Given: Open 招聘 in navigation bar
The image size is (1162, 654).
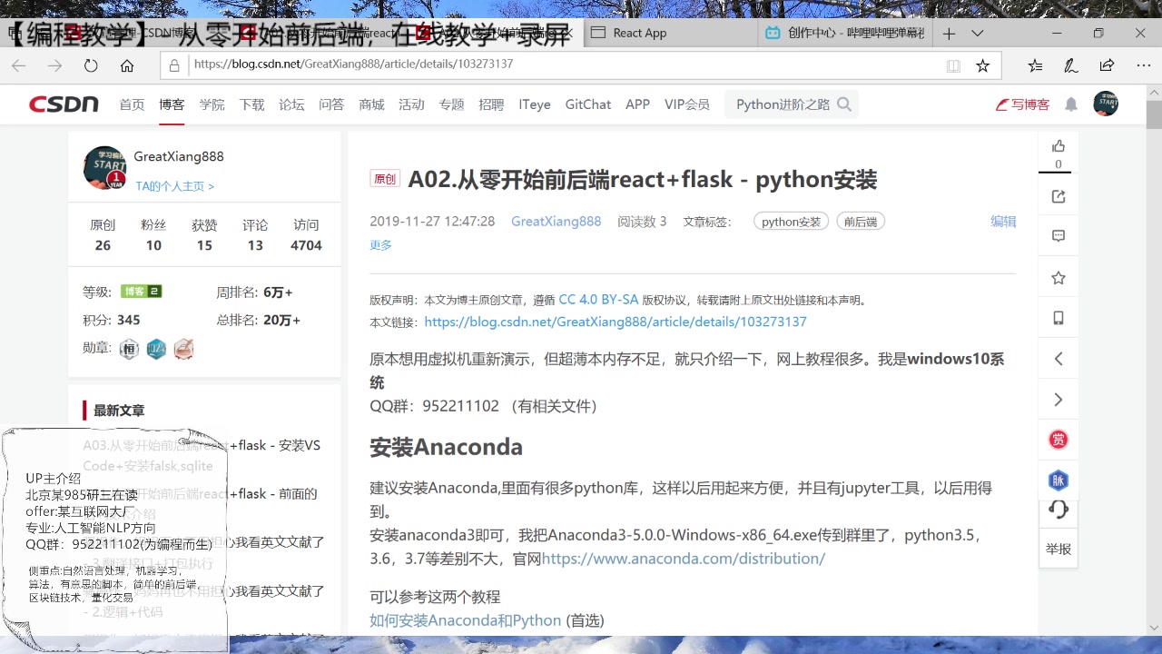Looking at the screenshot, I should tap(491, 104).
